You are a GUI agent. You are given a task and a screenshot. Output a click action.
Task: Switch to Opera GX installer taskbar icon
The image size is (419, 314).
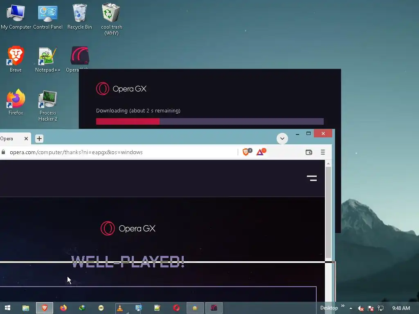pyautogui.click(x=214, y=308)
